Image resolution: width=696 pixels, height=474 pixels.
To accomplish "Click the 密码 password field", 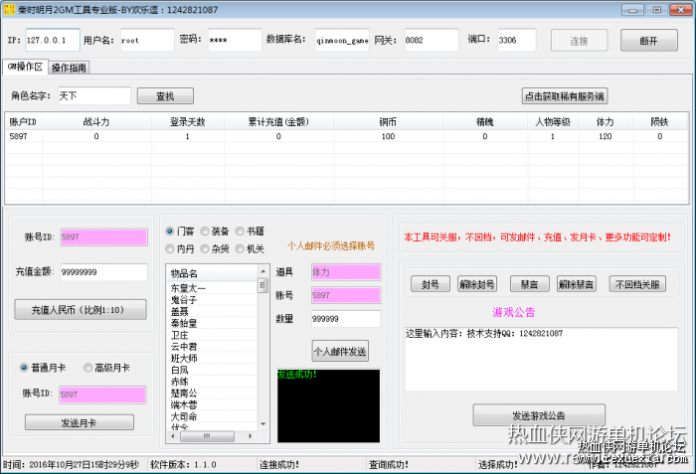I will point(235,40).
